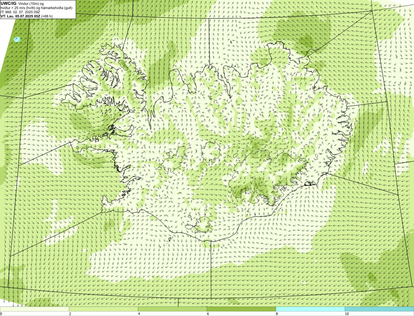The height and width of the screenshot is (316, 414).
Task: Click the valid time 'VT: Lau. 05.07.2025 05Z (+68 h)'
Action: [x=27, y=16]
